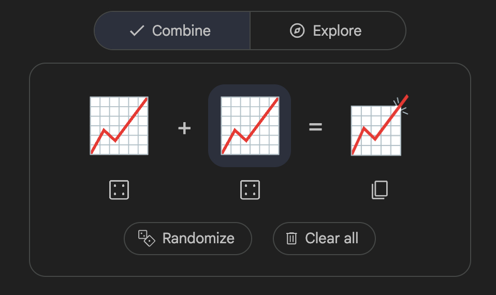
Task: Click the sparkle marks on the result emoji
Action: 400,106
